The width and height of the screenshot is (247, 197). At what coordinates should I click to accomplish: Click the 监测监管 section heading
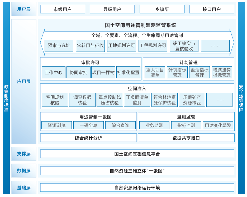point(186,117)
